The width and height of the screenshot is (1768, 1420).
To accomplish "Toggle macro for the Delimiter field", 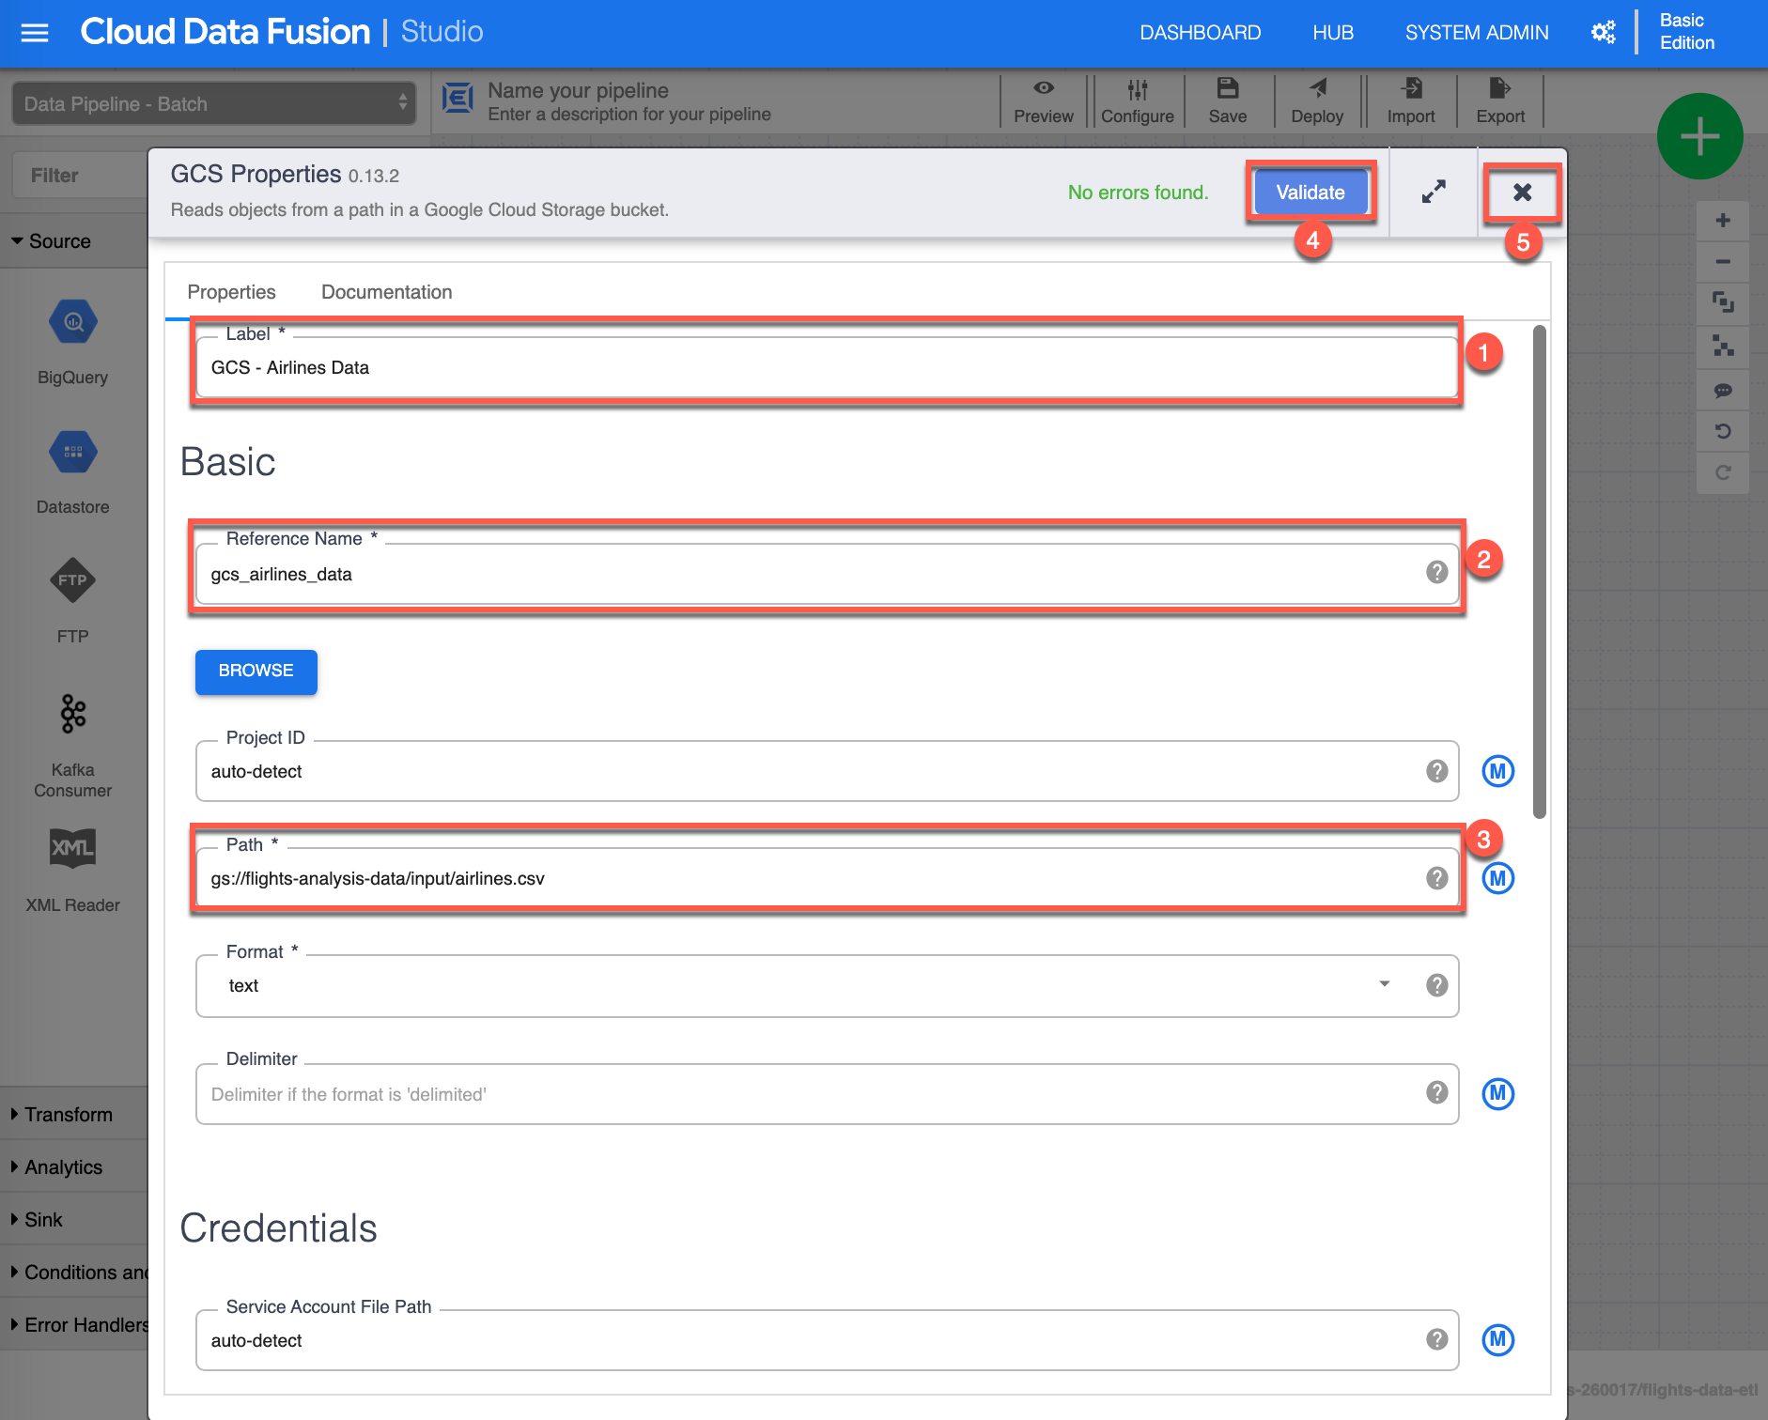I will click(x=1497, y=1093).
